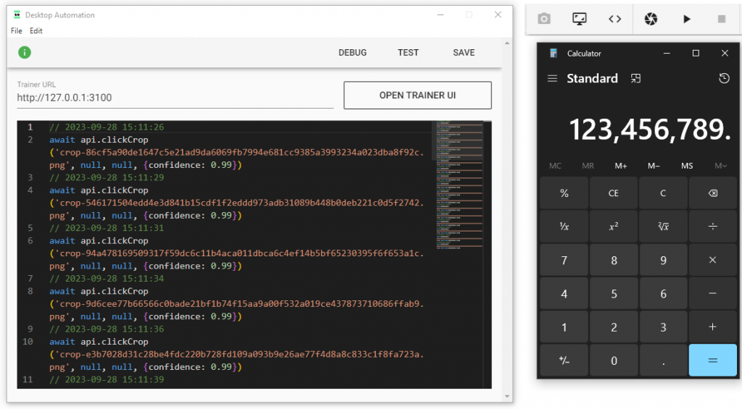The width and height of the screenshot is (742, 409).
Task: Click the Desktop Automation app icon in title bar
Action: coord(17,14)
